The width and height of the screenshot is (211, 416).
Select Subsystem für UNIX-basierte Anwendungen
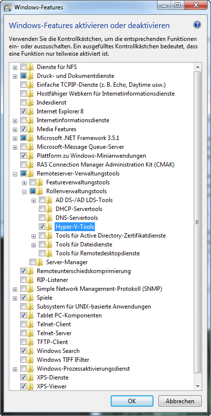tap(94, 307)
